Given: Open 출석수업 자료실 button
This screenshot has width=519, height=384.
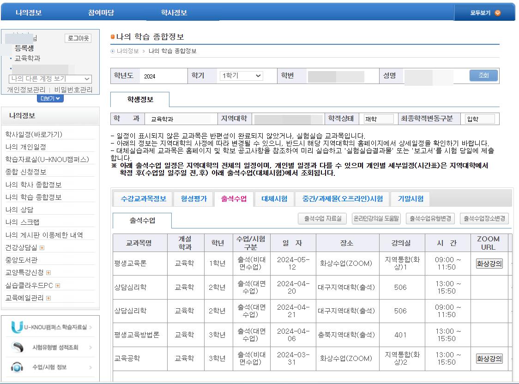Looking at the screenshot, I should point(322,219).
